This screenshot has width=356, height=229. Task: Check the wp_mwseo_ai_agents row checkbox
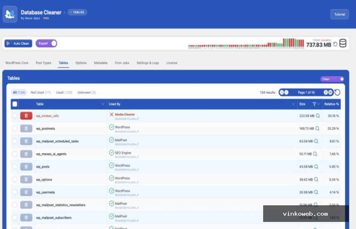15,154
